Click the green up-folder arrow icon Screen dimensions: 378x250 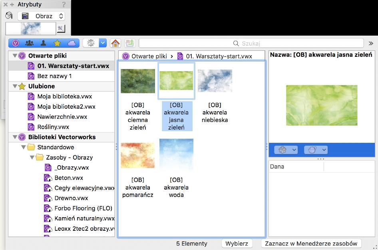click(130, 43)
